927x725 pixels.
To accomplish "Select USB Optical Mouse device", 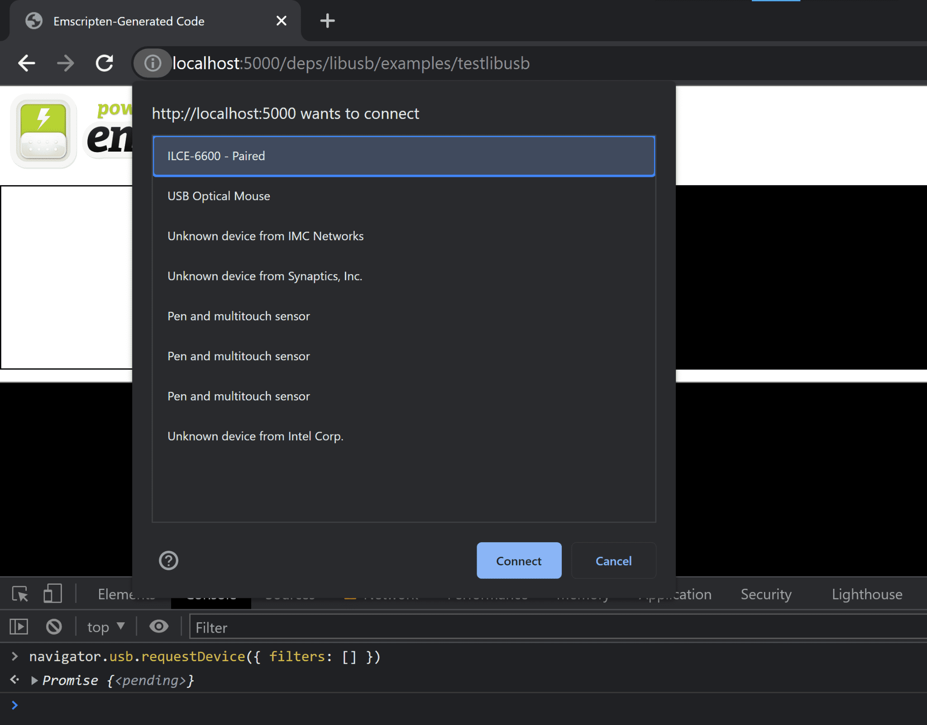I will 403,196.
